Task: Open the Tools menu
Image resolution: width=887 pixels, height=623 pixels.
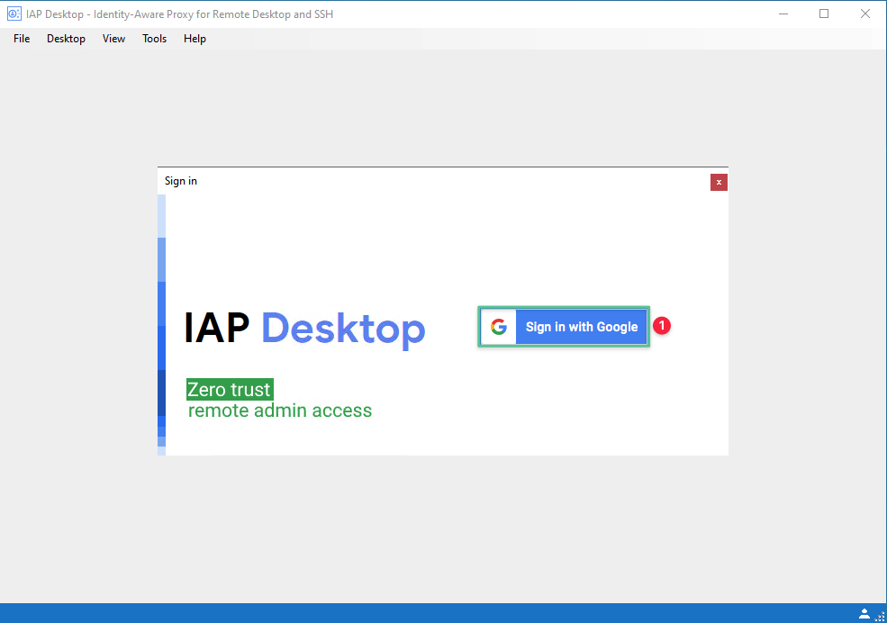Action: (x=154, y=39)
